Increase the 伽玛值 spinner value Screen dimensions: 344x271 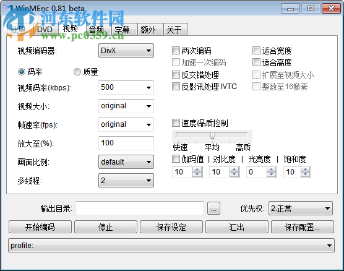pyautogui.click(x=197, y=170)
